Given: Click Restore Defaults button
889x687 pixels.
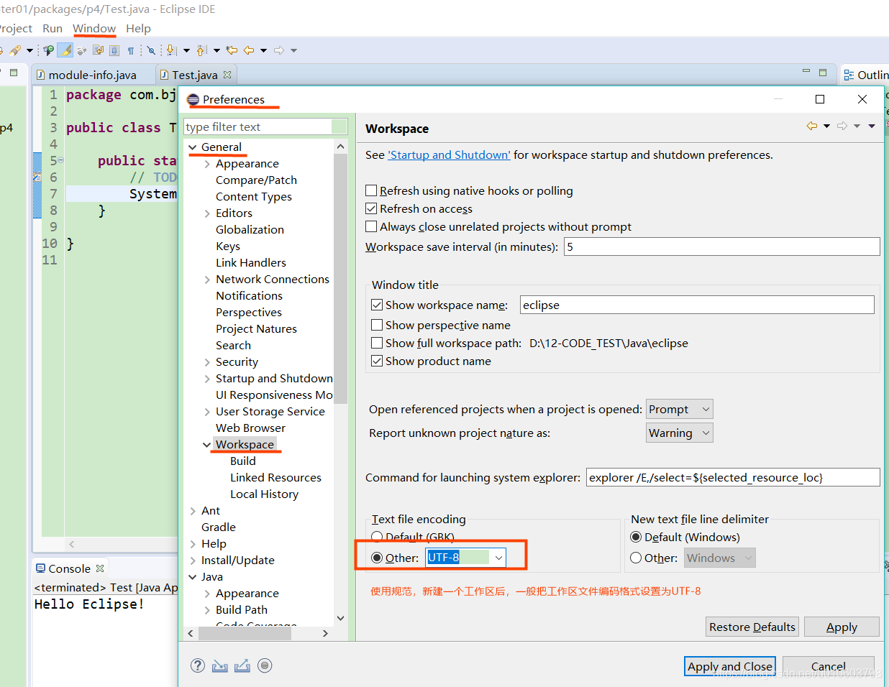Looking at the screenshot, I should pos(752,627).
